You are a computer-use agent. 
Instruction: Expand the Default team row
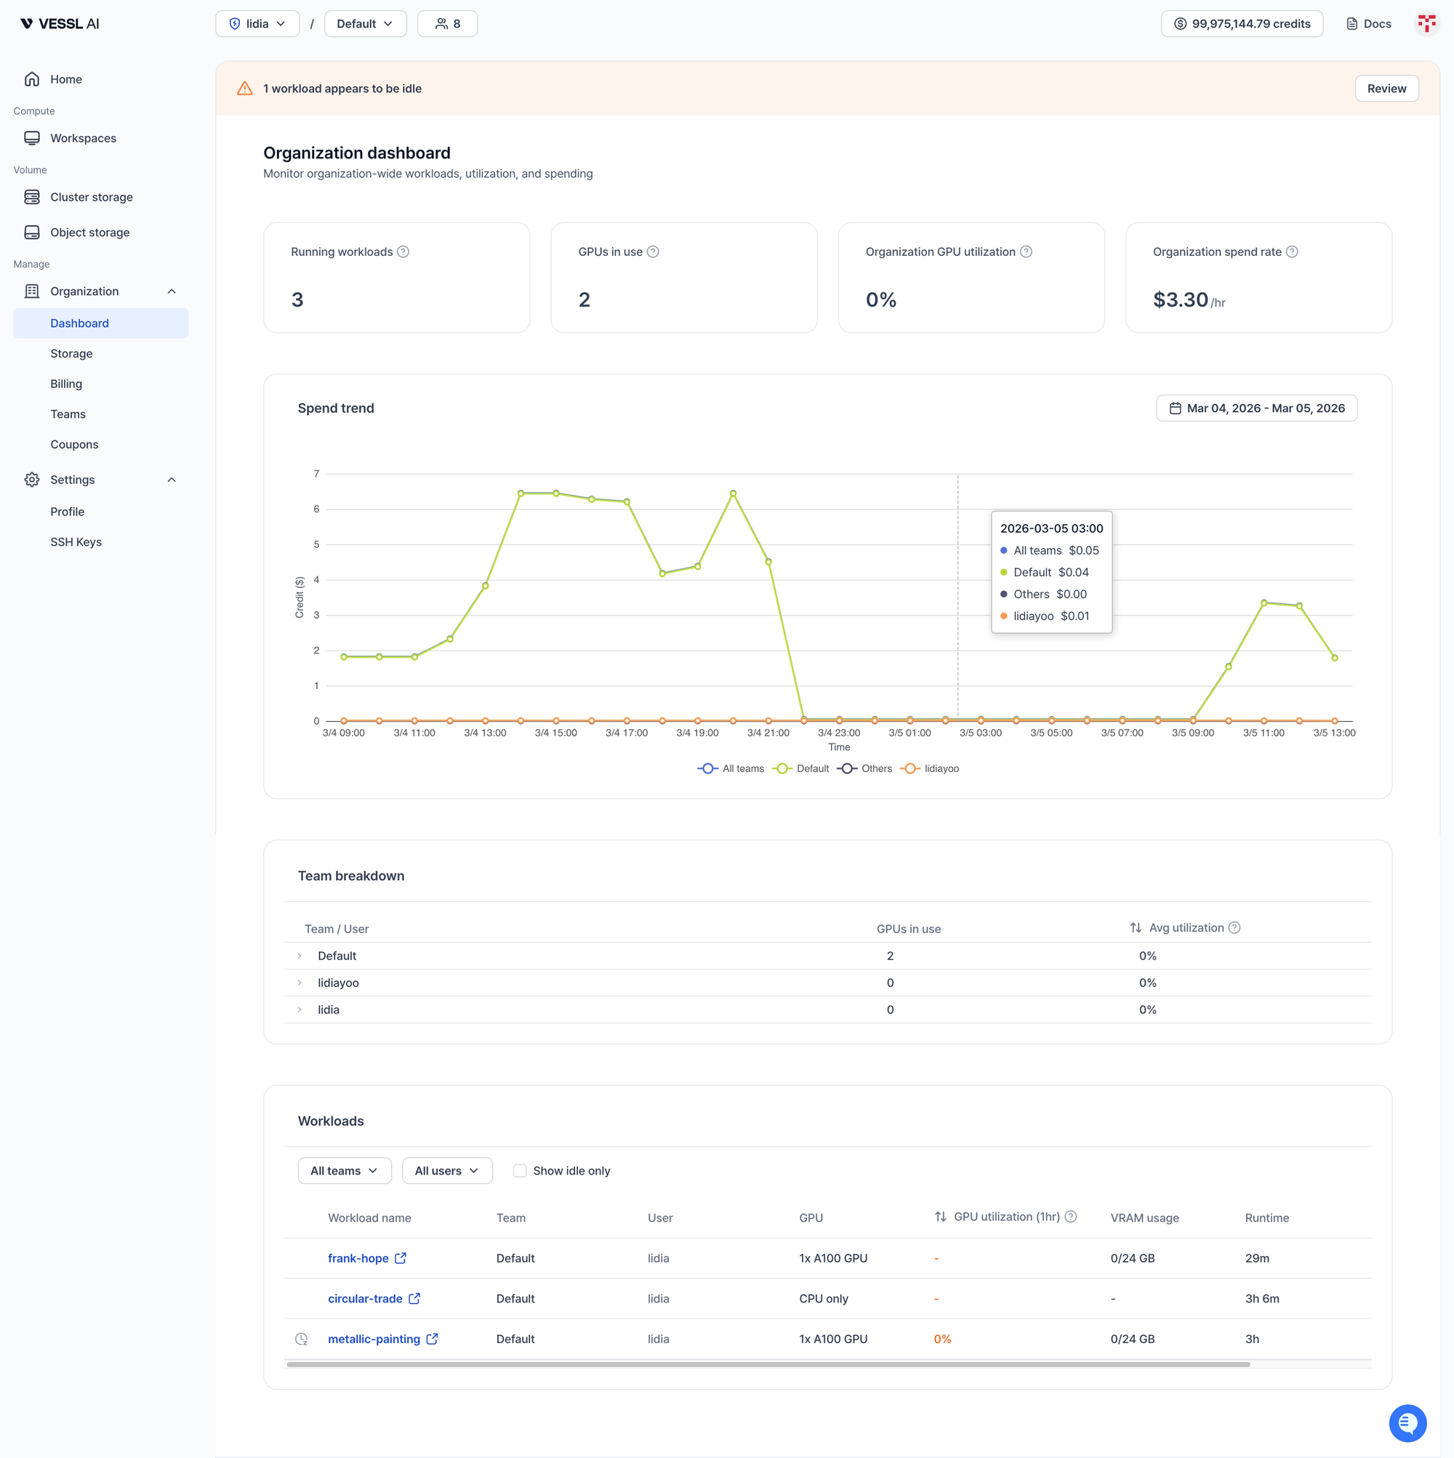pyautogui.click(x=300, y=955)
